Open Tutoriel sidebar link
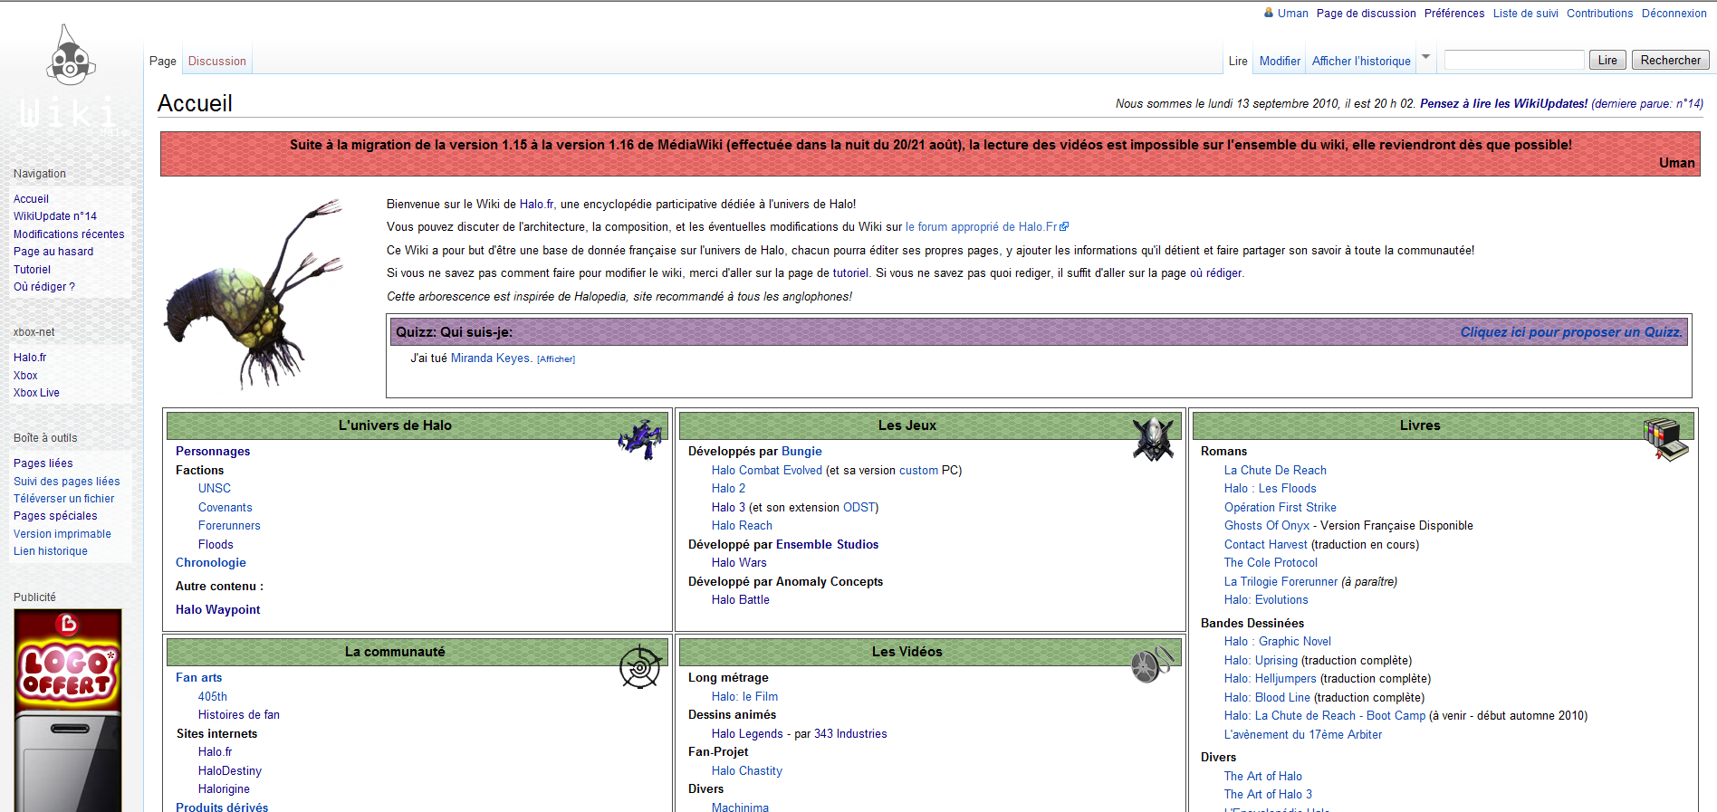 [x=32, y=270]
